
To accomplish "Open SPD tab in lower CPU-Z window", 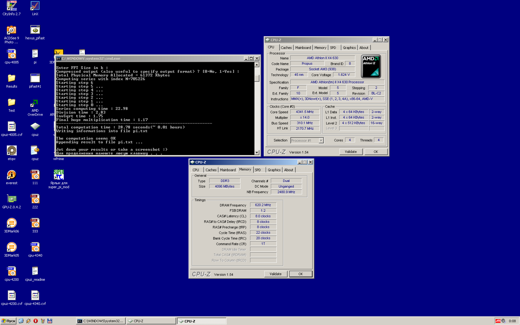I will coord(258,170).
